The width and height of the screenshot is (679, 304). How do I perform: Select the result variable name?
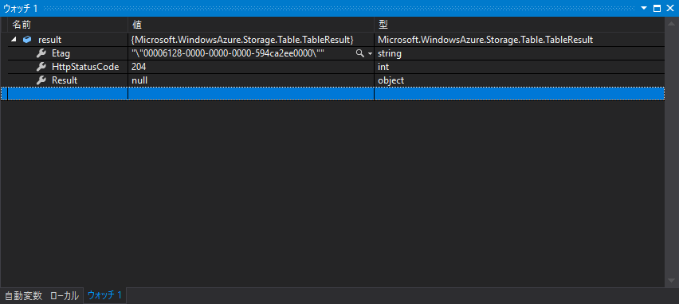(x=49, y=40)
